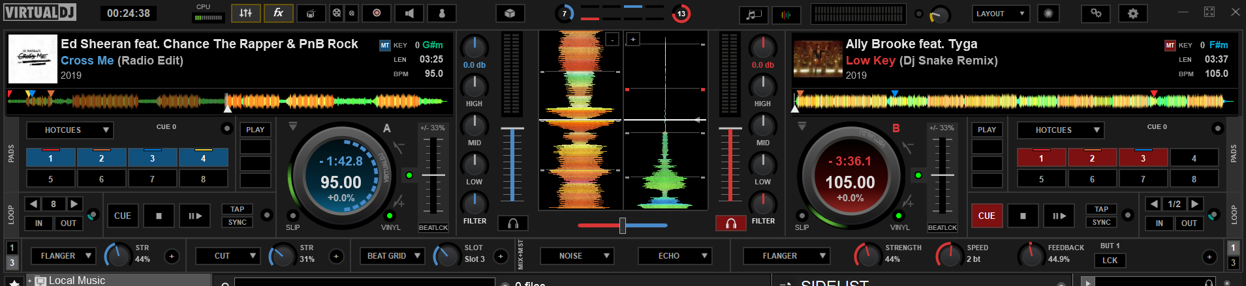This screenshot has height=286, width=1246.
Task: Open the sampler drum icon
Action: [x=311, y=13]
